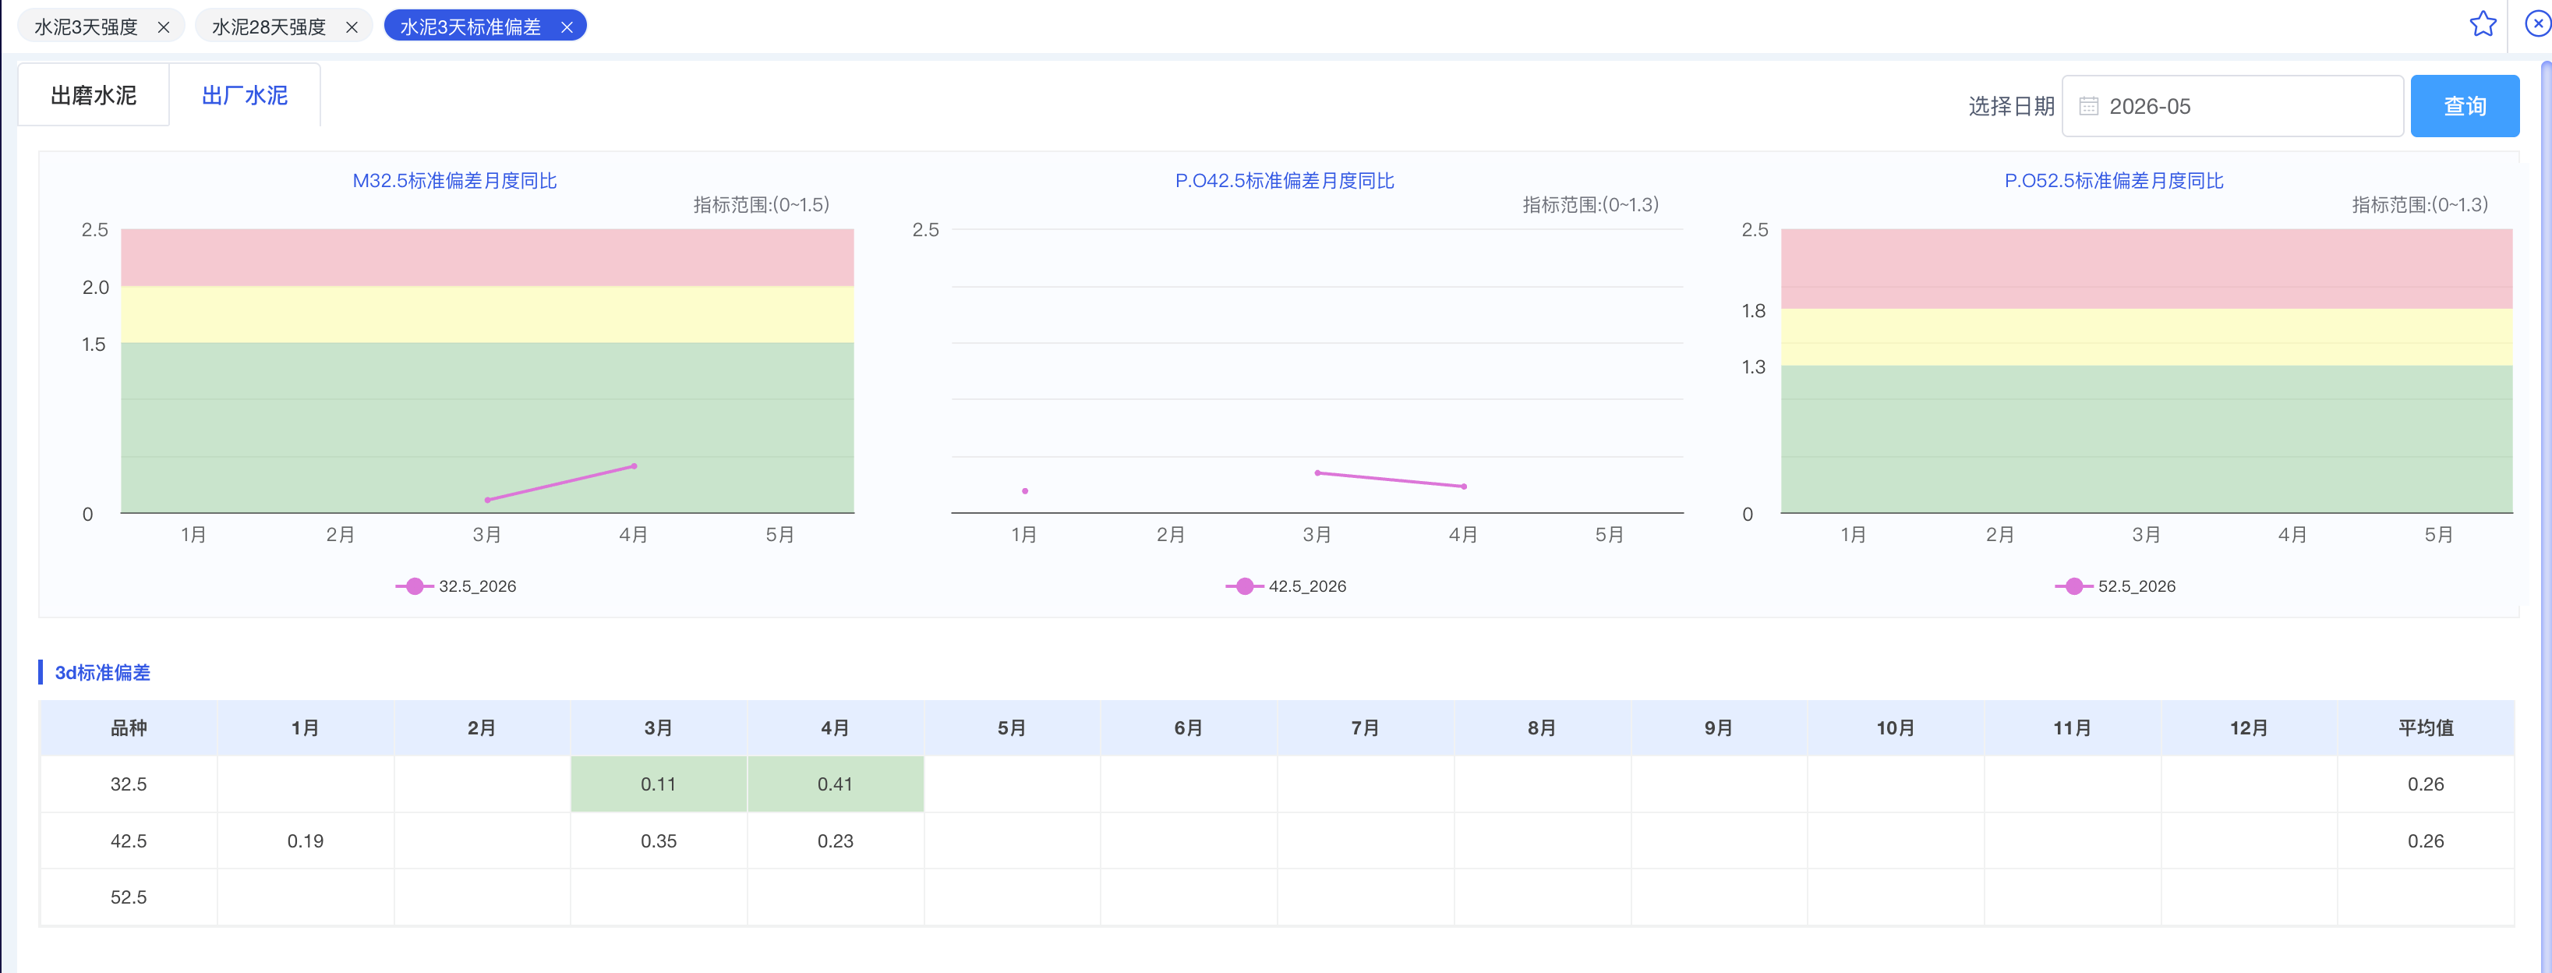Switch to the 出厂水泥 tab

pos(245,95)
